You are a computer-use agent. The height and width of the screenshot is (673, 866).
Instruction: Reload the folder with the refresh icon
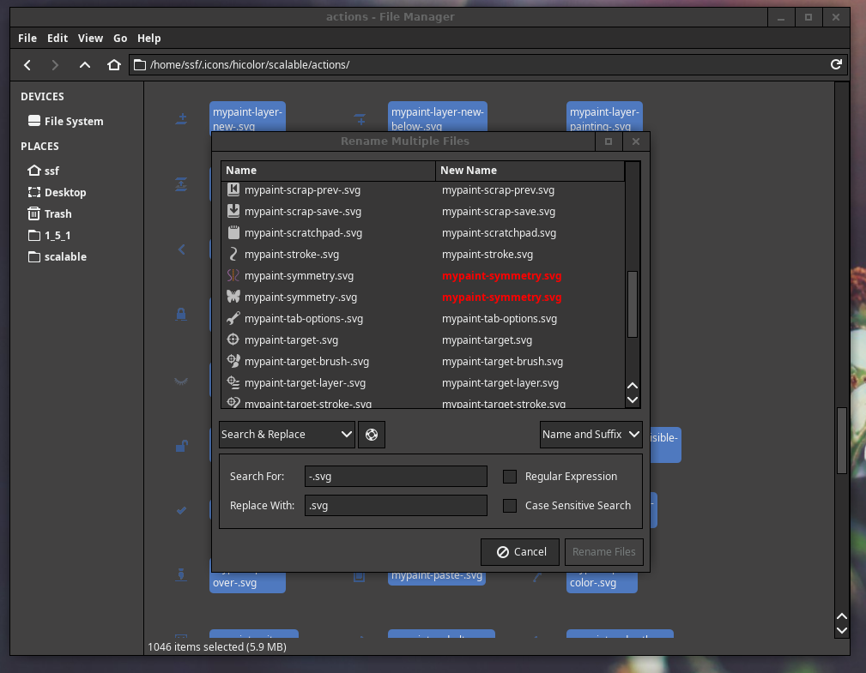coord(836,64)
